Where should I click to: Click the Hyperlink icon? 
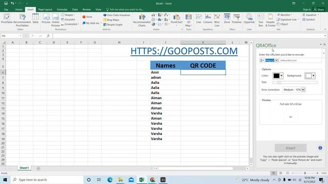click(249, 19)
